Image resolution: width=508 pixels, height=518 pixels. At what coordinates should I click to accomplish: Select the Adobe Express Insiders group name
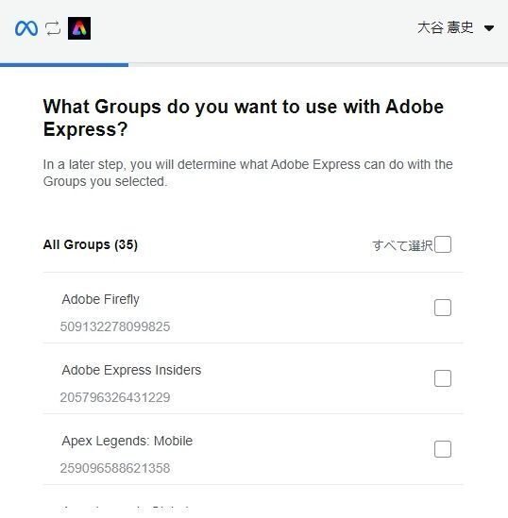pyautogui.click(x=131, y=370)
